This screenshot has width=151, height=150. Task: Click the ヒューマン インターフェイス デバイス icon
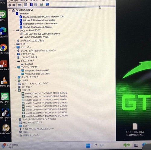[19, 84]
